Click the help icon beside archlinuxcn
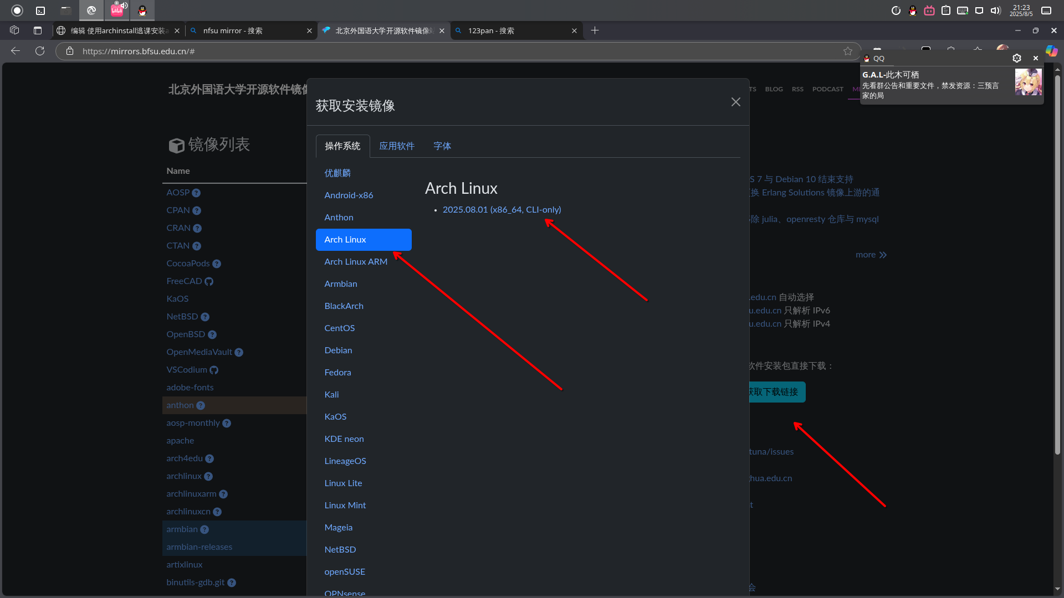The height and width of the screenshot is (598, 1064). [x=217, y=512]
